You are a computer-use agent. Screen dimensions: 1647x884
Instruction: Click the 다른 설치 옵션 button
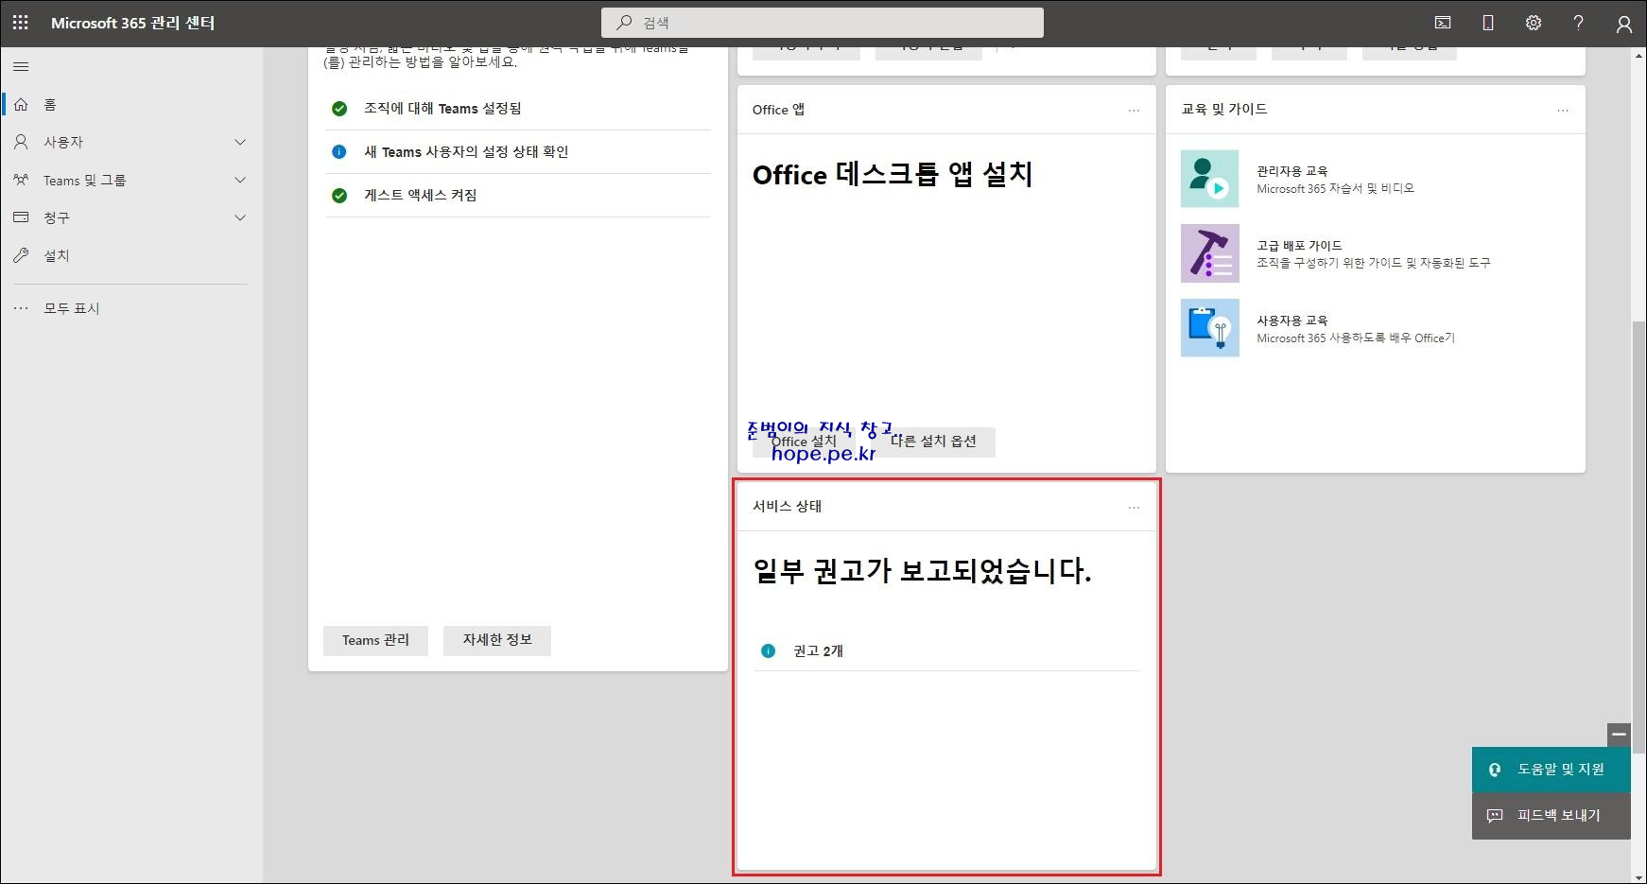click(x=933, y=442)
